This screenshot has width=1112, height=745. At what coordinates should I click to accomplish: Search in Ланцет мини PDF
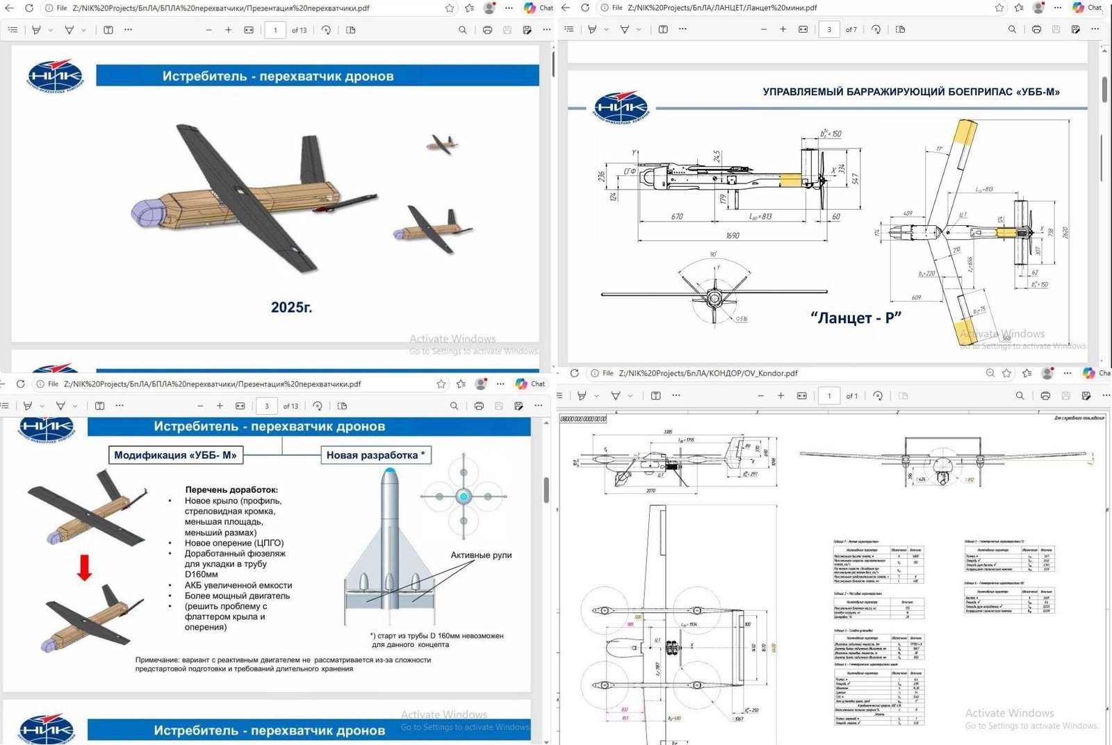(x=1012, y=29)
